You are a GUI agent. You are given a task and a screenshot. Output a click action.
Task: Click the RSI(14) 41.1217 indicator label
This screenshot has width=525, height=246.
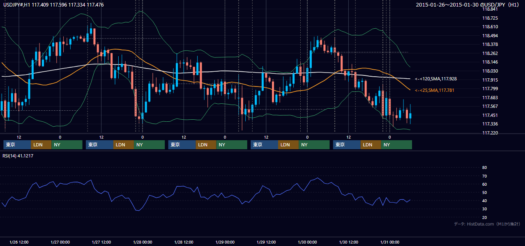click(18, 156)
